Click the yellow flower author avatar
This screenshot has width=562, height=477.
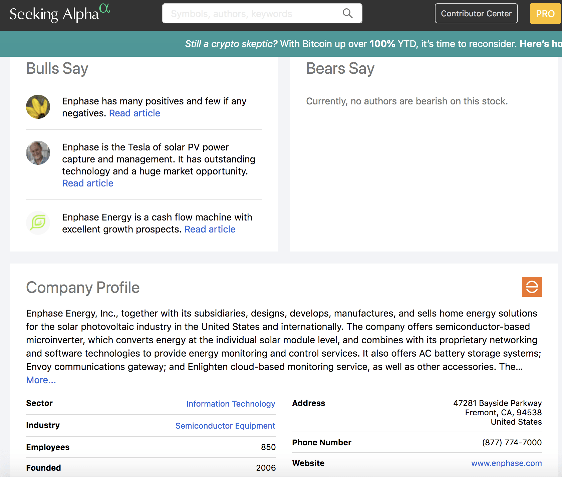click(x=38, y=107)
